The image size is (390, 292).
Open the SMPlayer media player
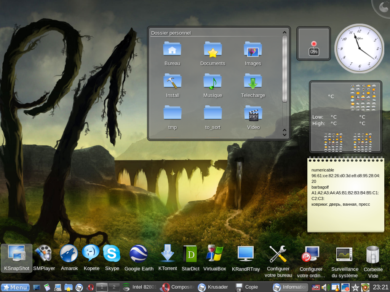[44, 254]
